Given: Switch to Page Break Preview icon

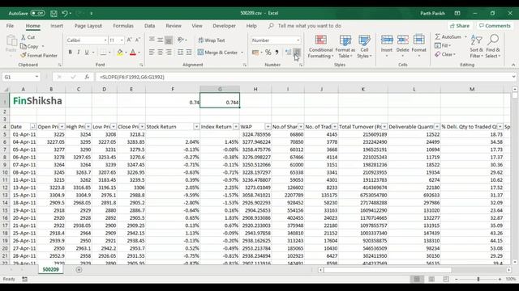Looking at the screenshot, I should 446,279.
